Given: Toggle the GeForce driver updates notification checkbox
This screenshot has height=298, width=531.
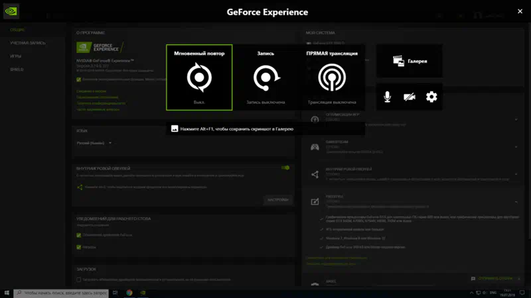Looking at the screenshot, I should tap(78, 235).
